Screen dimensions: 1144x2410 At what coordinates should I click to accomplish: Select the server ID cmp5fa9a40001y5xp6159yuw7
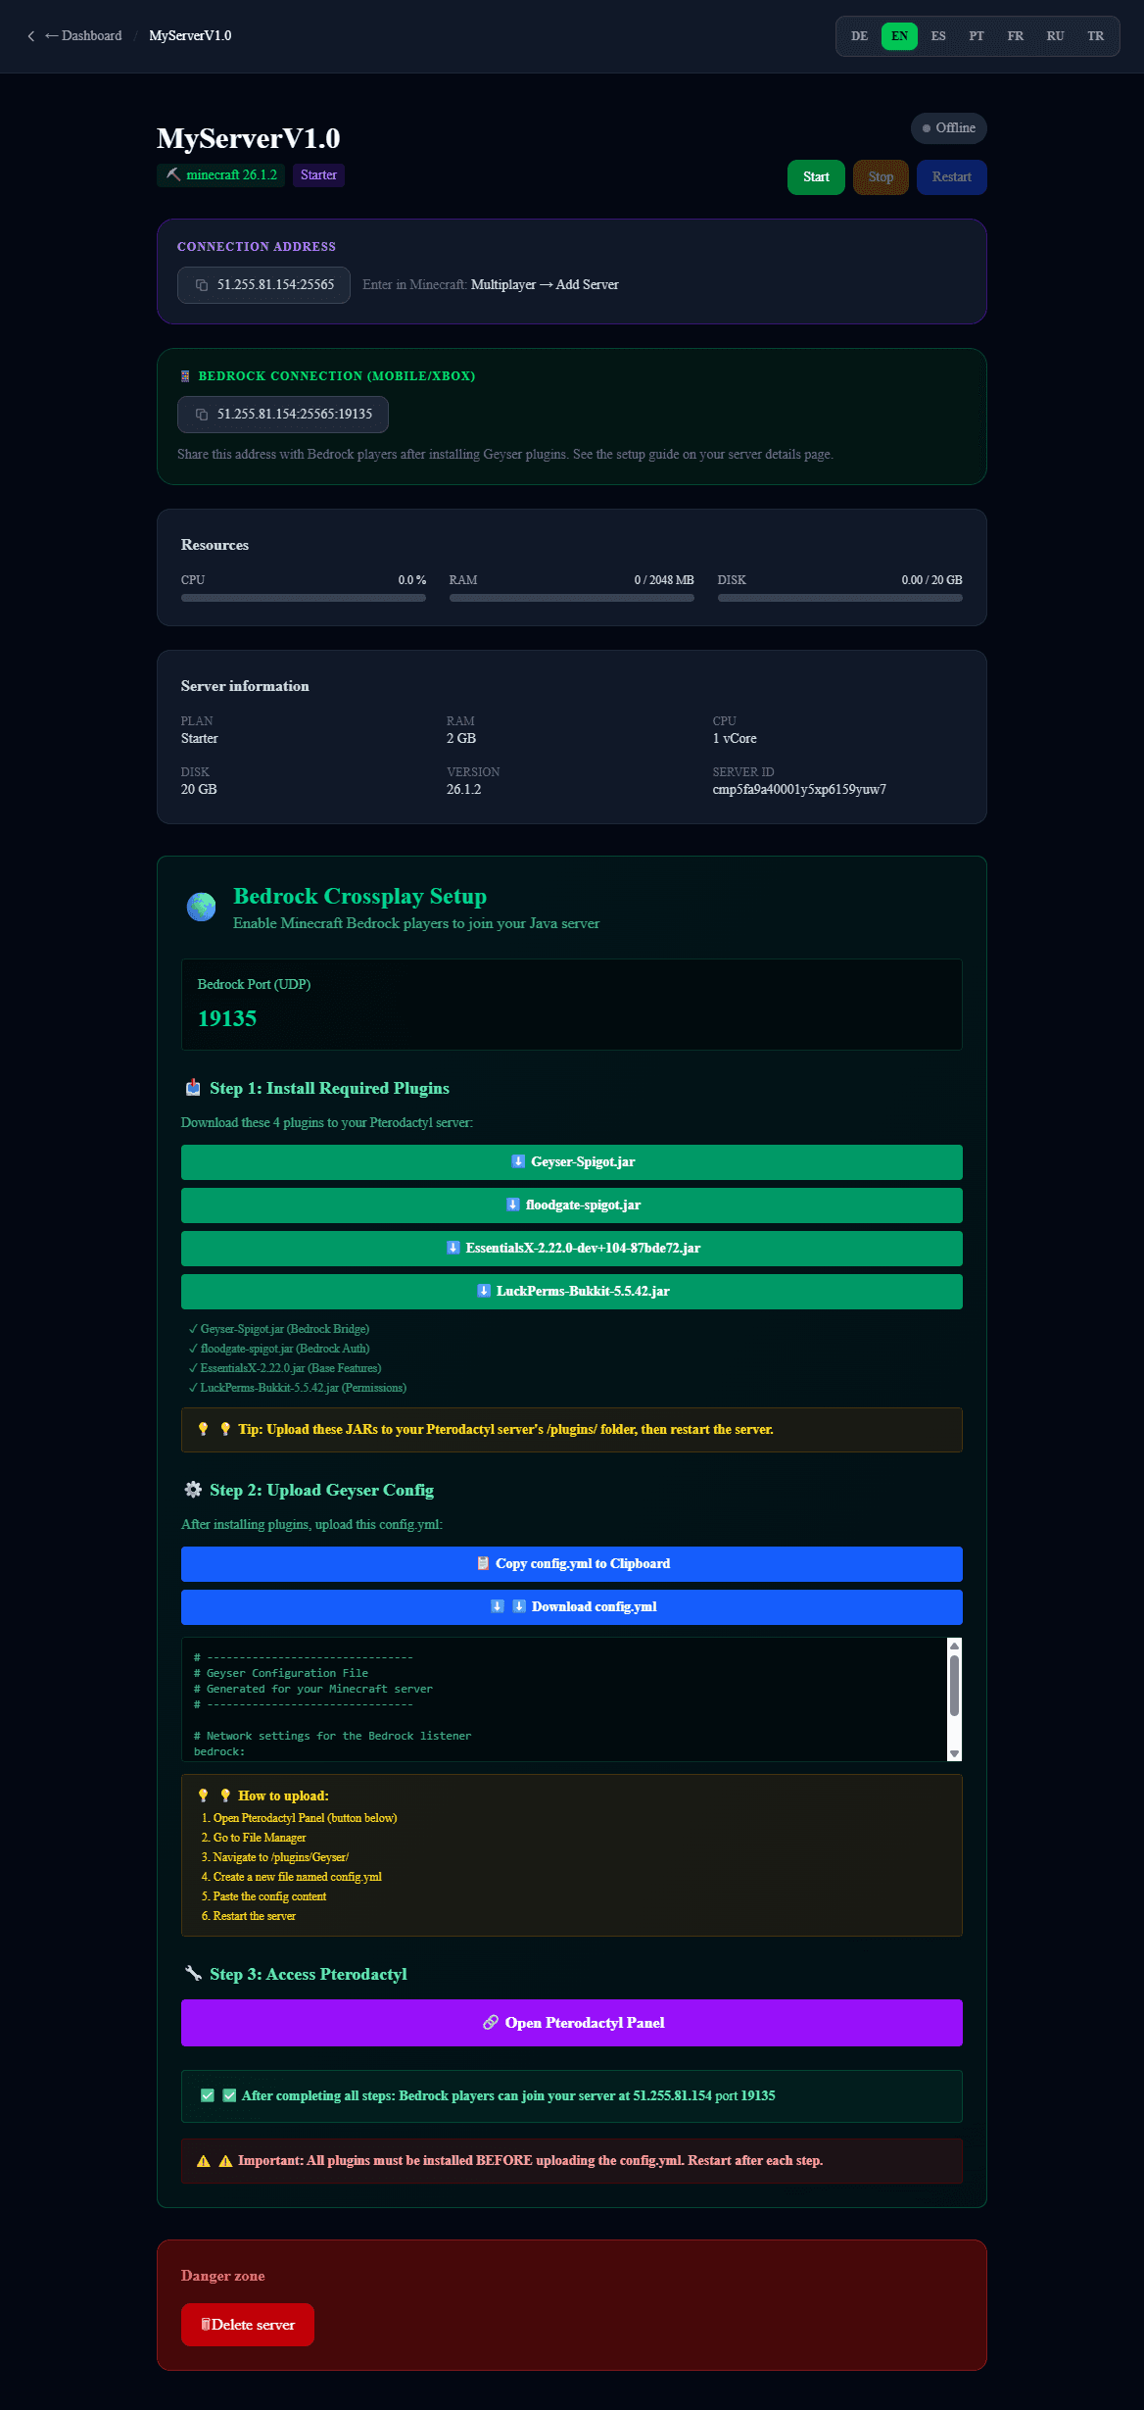(799, 790)
